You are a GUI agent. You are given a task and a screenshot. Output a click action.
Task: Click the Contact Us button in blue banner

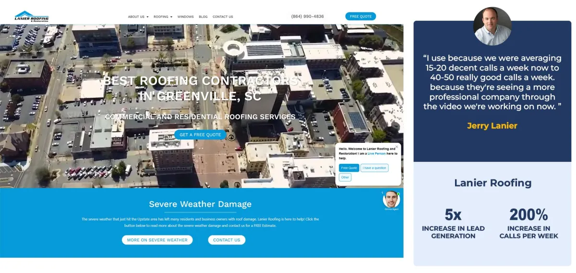coord(227,240)
